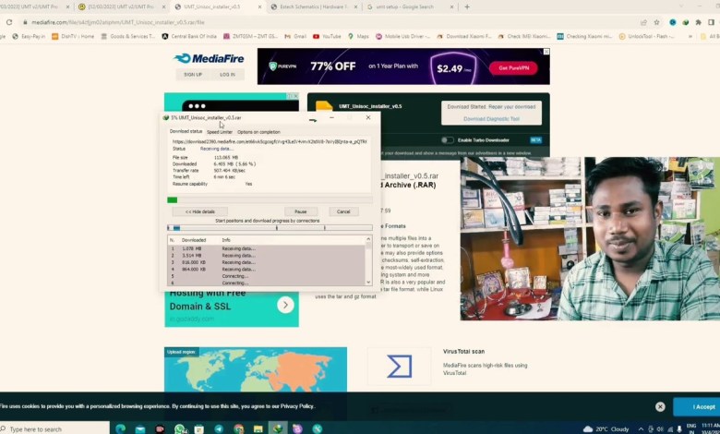Click the share page icon in address bar

643,22
